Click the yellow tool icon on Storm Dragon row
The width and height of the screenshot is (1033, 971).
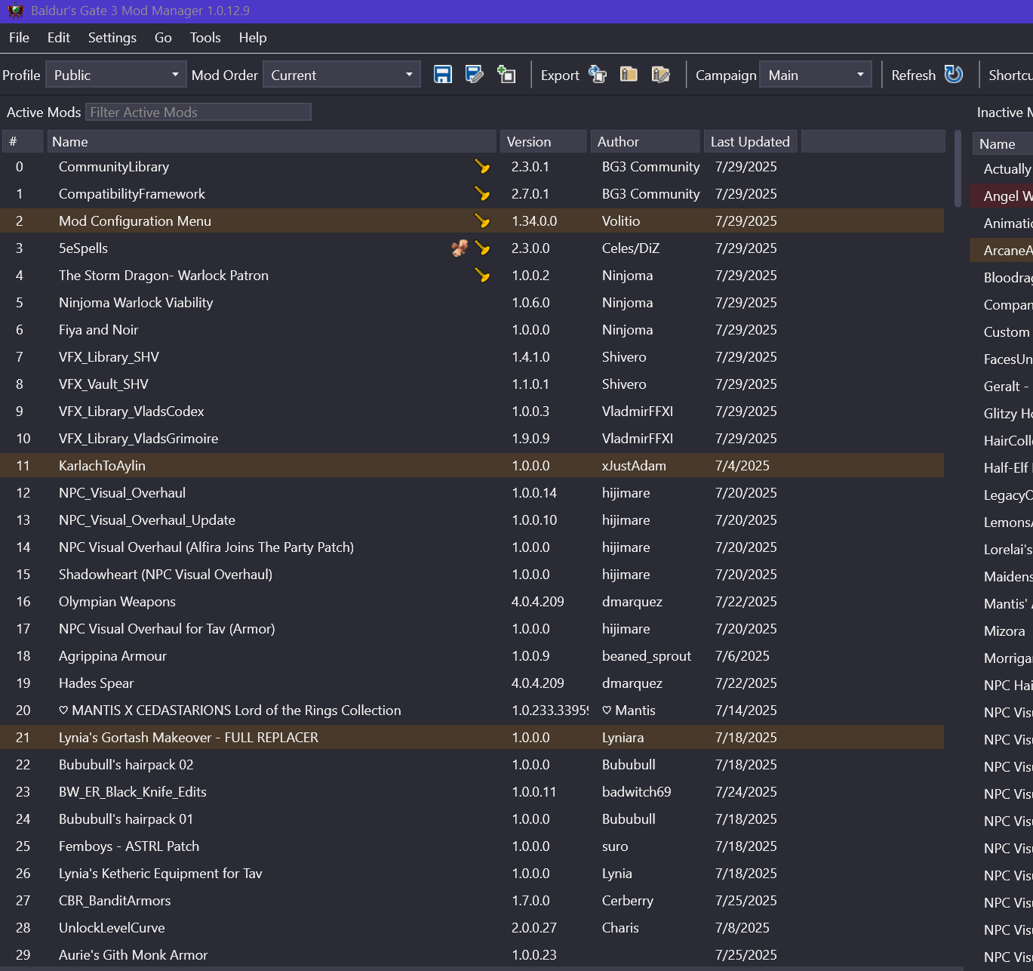click(482, 276)
